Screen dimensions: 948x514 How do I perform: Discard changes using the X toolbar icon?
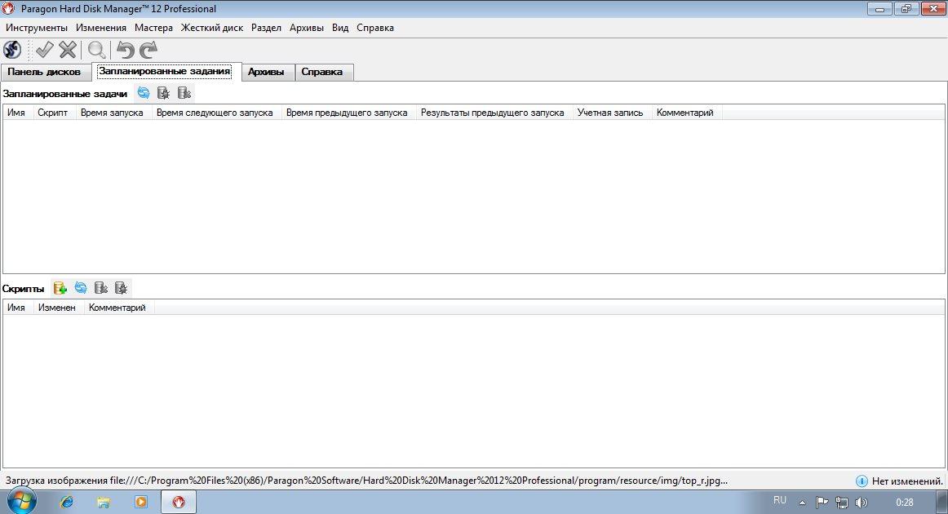68,50
